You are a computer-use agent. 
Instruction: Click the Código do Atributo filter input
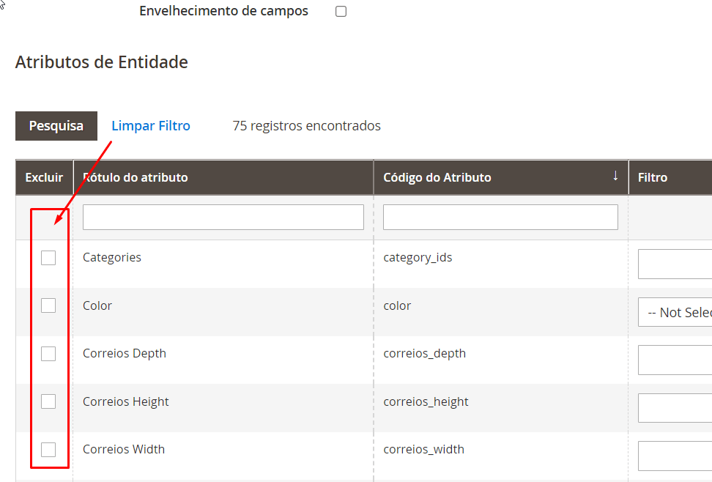point(500,217)
